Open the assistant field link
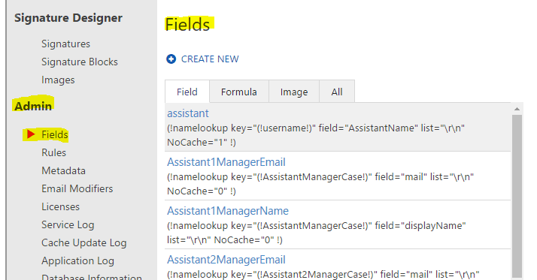537x280 pixels. tap(188, 113)
